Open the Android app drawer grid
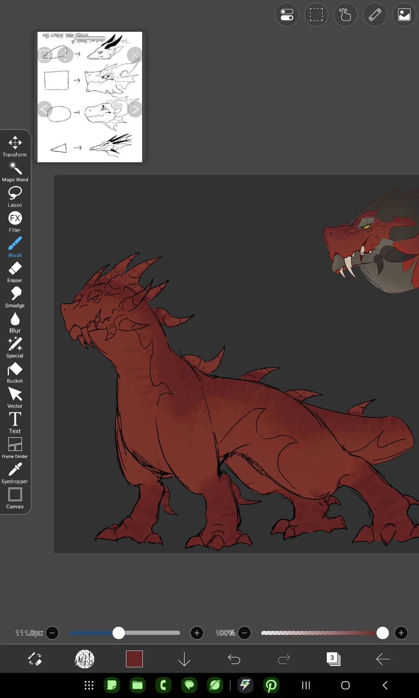 (x=89, y=685)
